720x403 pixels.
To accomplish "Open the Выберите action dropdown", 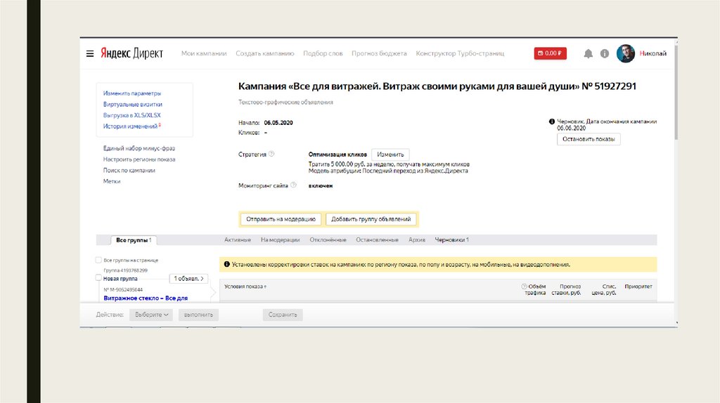I will click(x=151, y=315).
